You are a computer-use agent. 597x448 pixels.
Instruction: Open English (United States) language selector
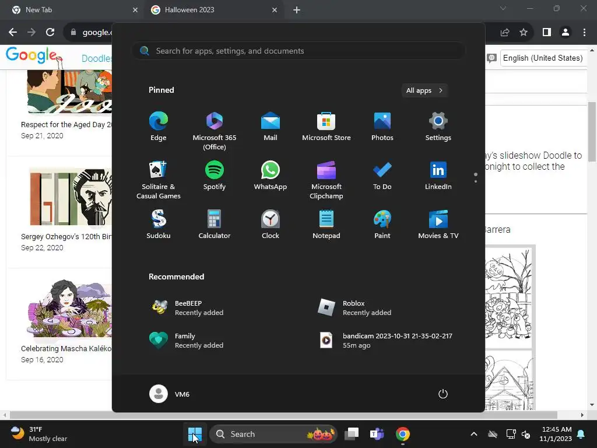(543, 58)
